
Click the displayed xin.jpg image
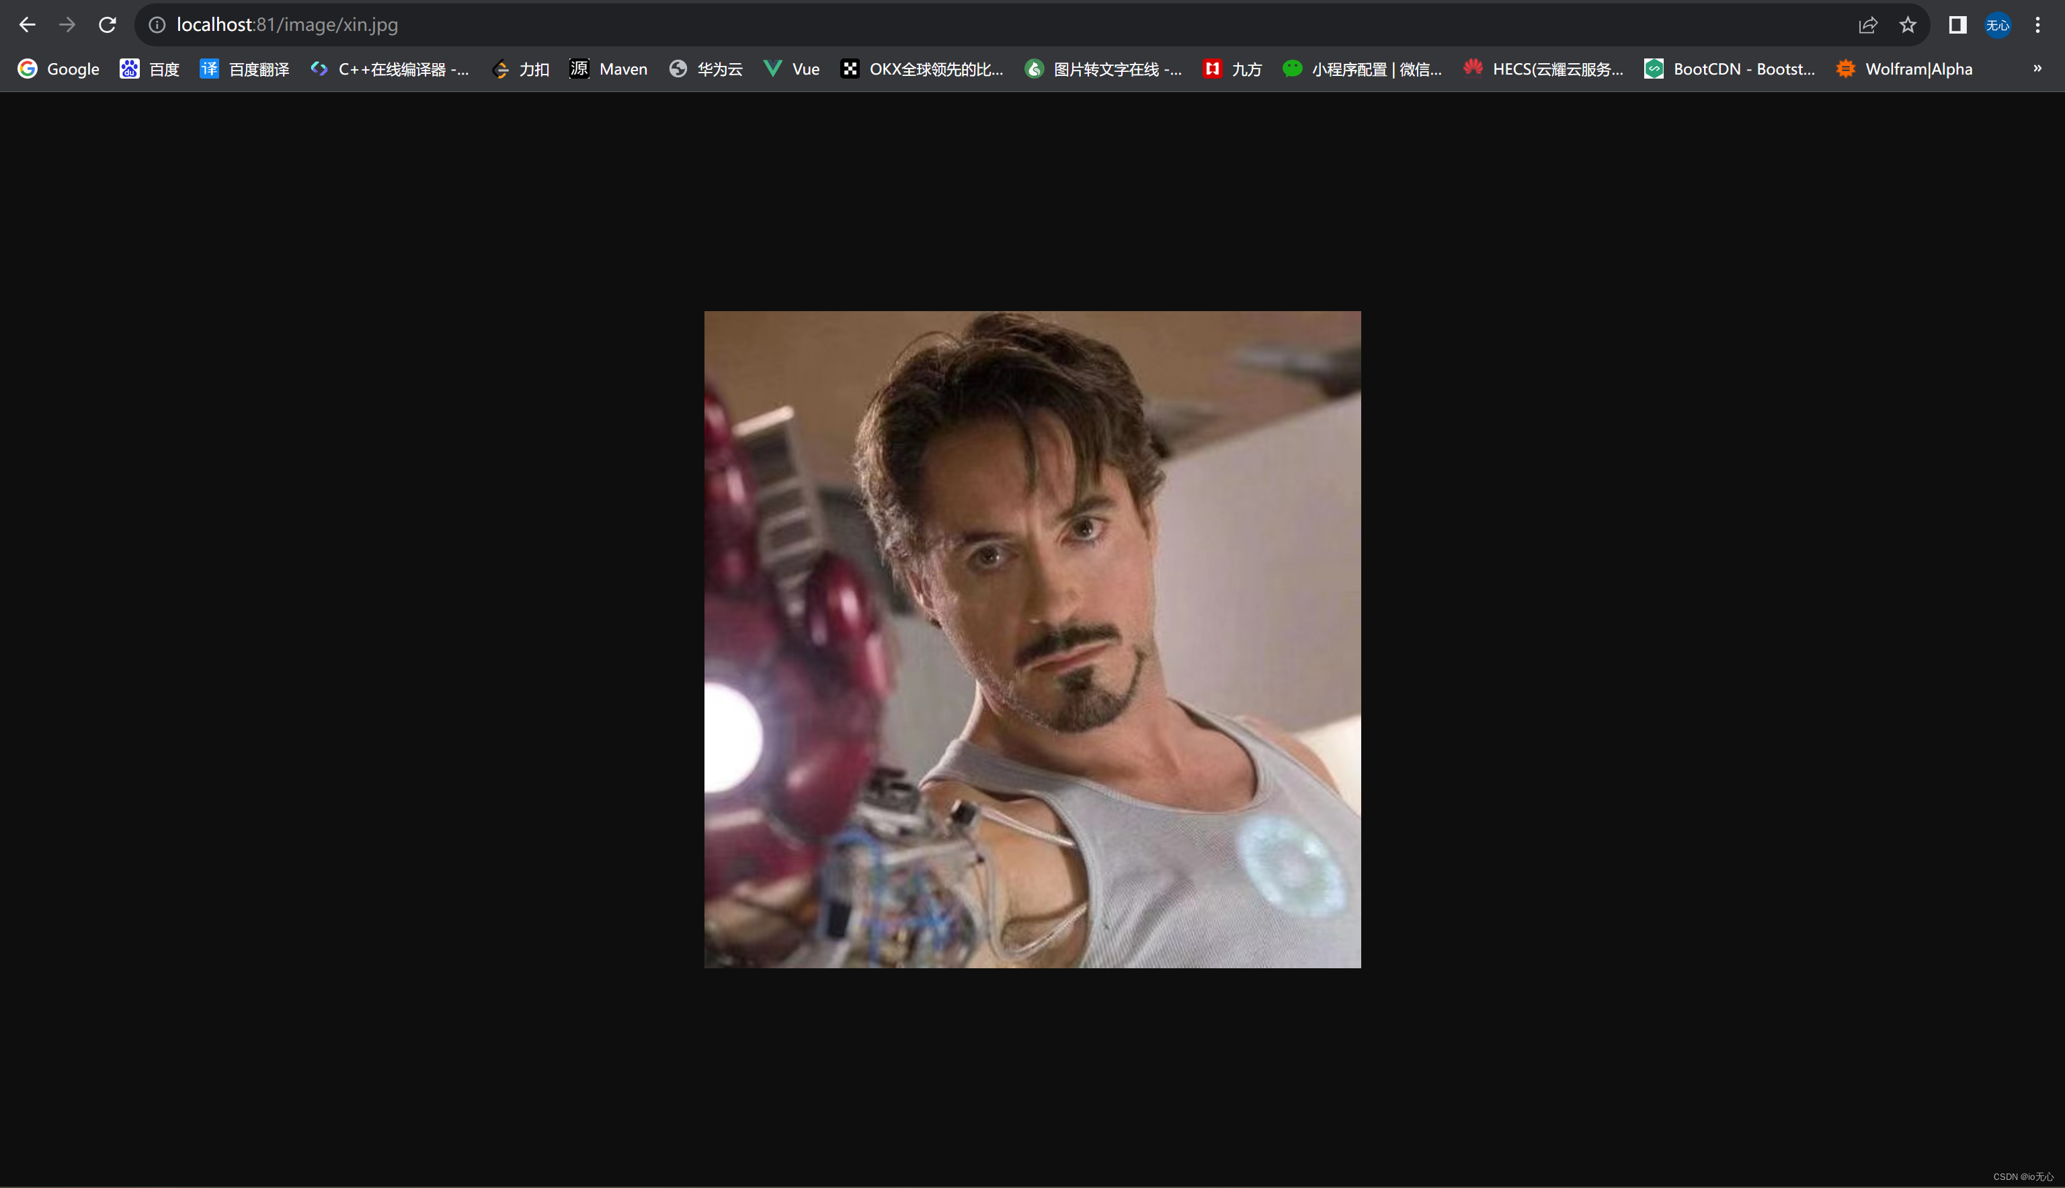point(1032,639)
